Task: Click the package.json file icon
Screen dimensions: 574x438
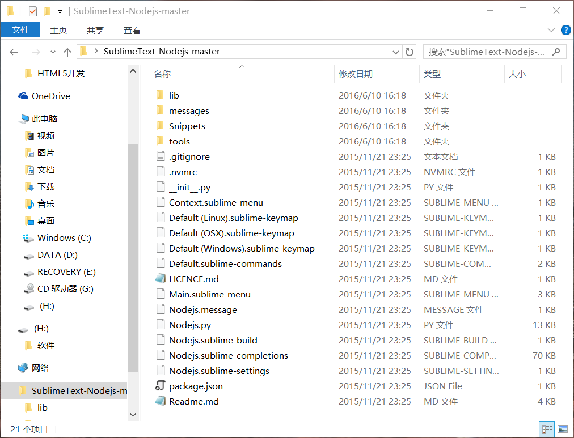Action: pos(161,386)
